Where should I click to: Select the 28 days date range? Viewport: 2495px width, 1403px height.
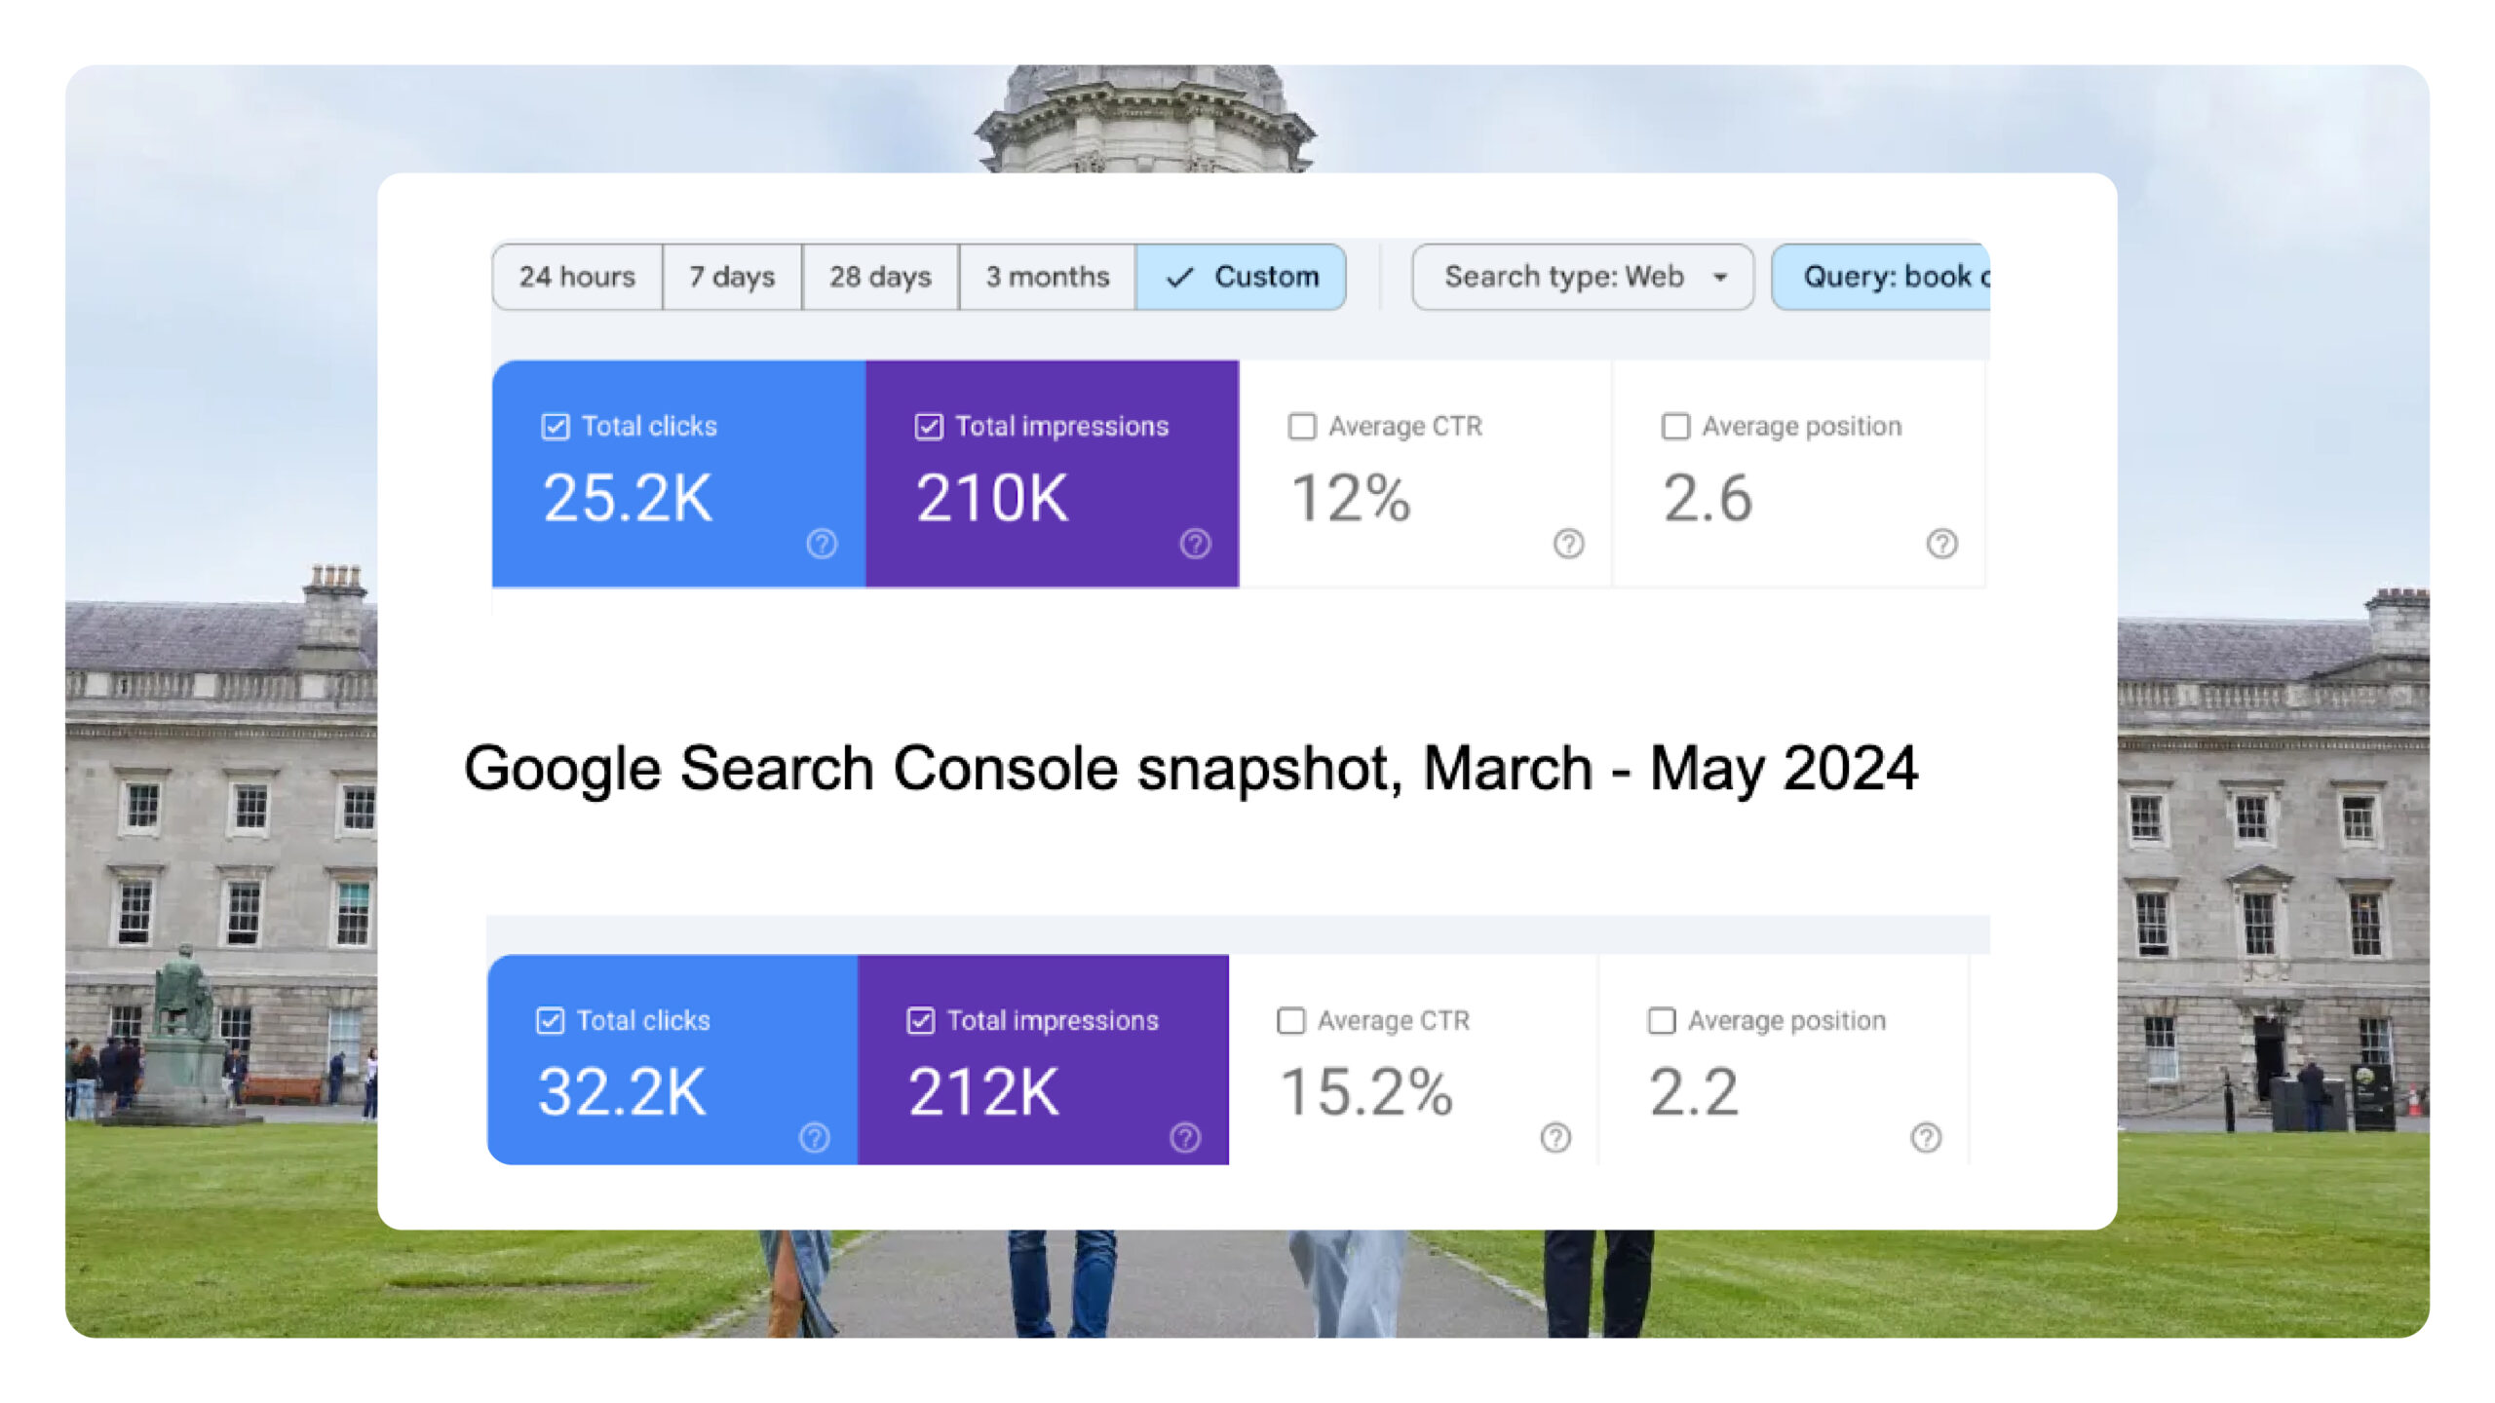[x=880, y=278]
